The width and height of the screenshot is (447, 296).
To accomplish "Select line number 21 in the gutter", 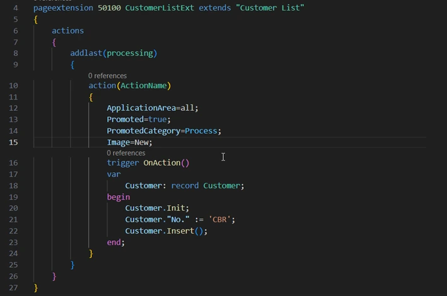I will (13, 220).
